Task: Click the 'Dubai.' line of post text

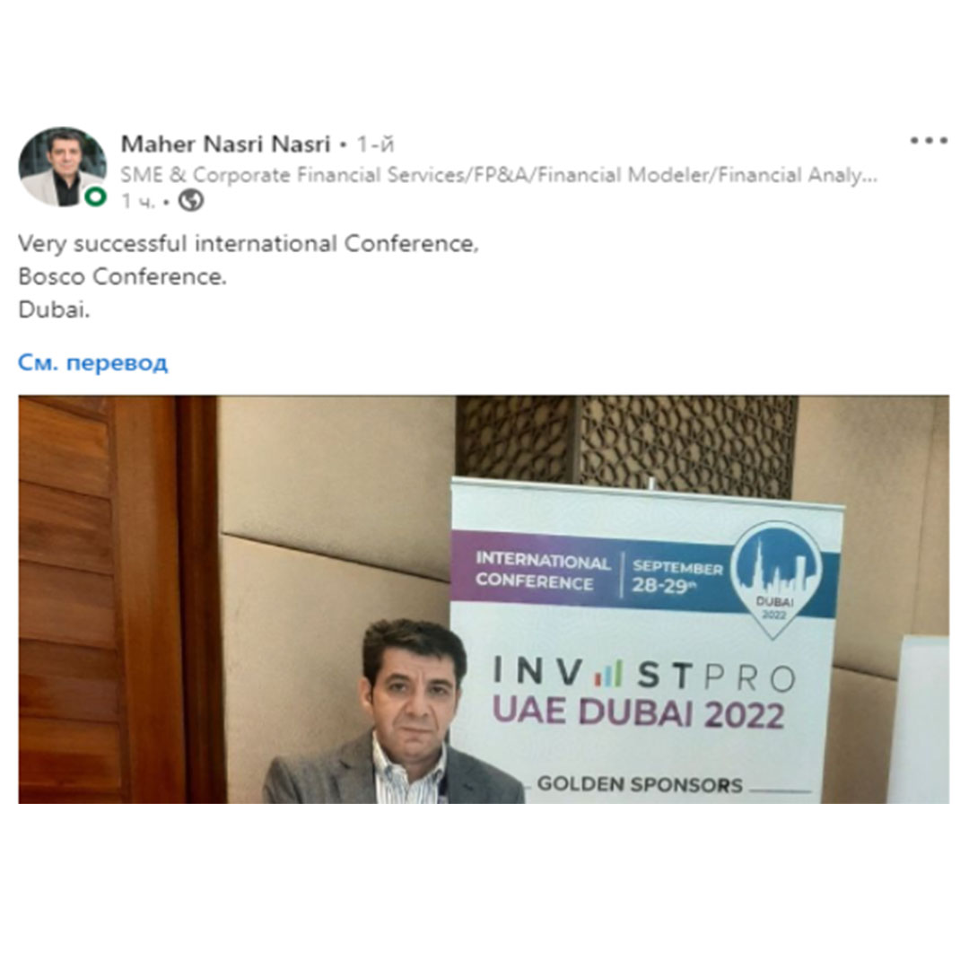Action: [x=55, y=309]
